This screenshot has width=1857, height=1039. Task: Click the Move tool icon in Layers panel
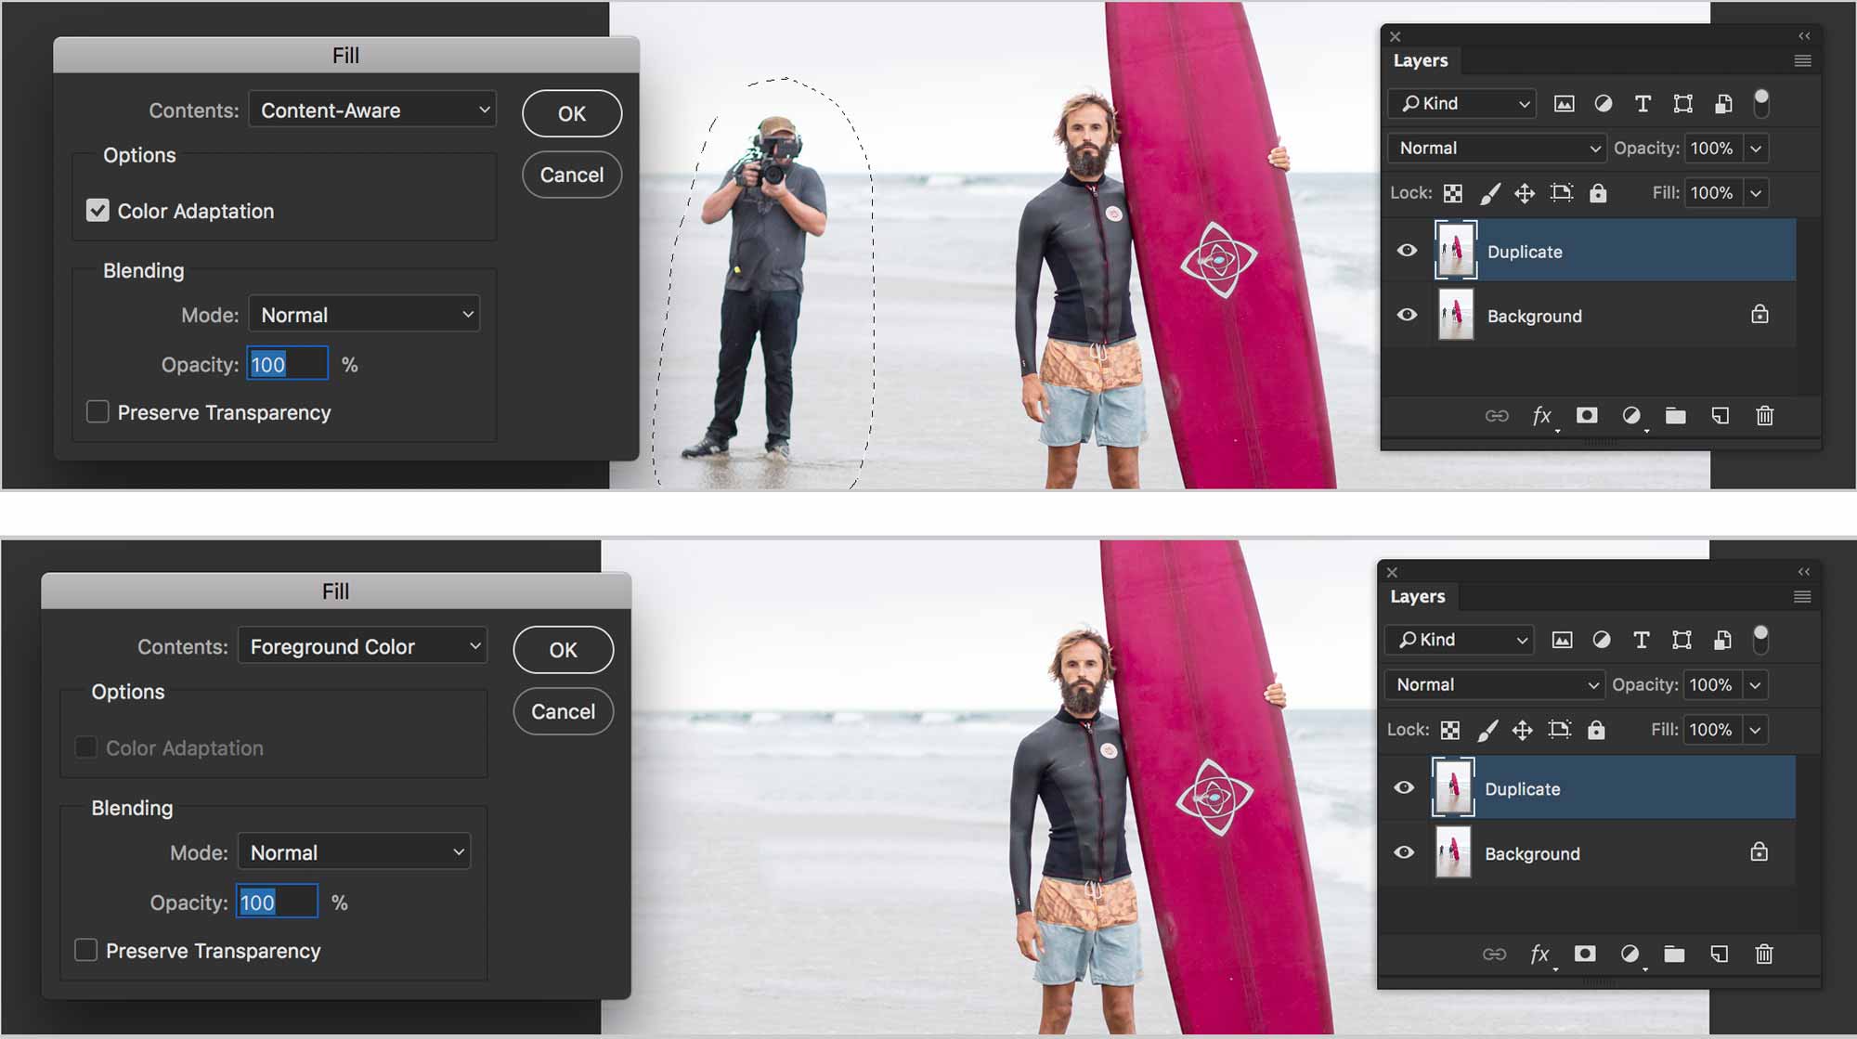pyautogui.click(x=1523, y=192)
